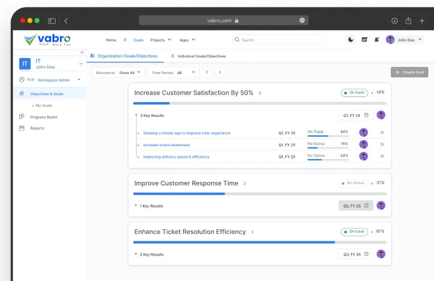Image resolution: width=434 pixels, height=281 pixels.
Task: Open details arrows for brand awareness row
Action: [x=382, y=144]
